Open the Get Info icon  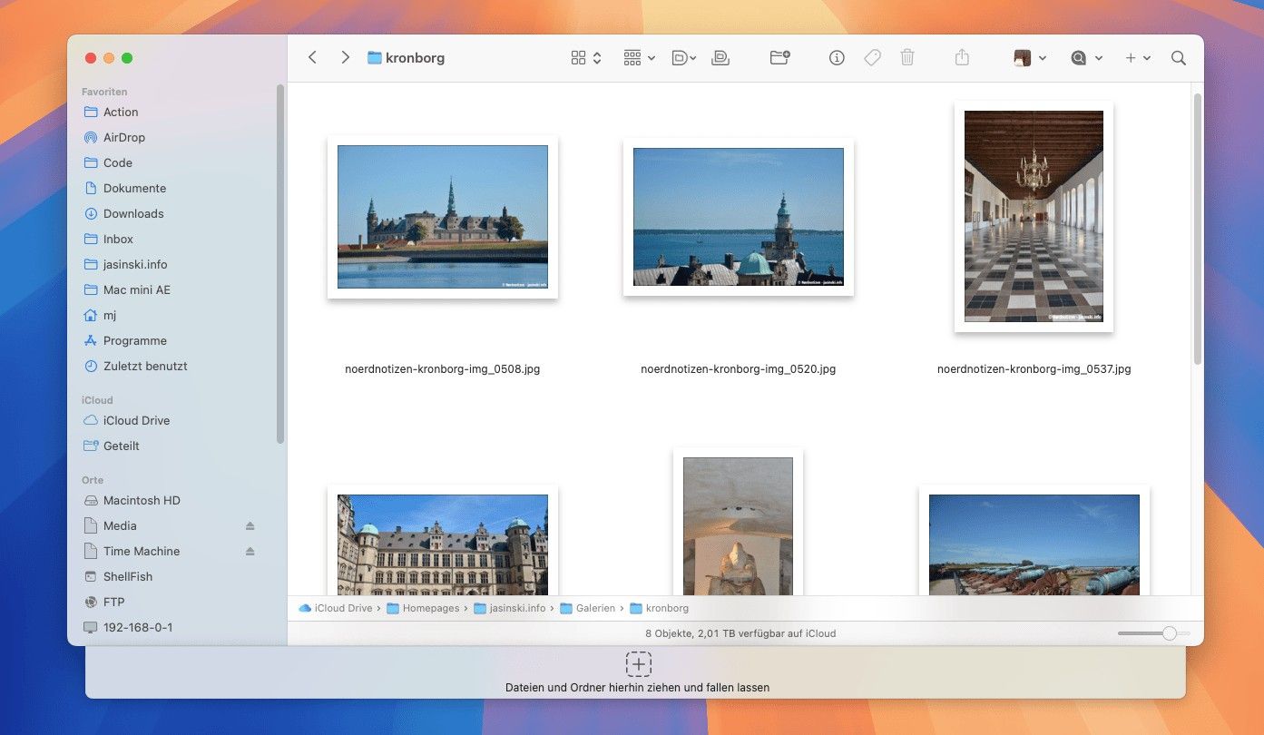point(837,58)
